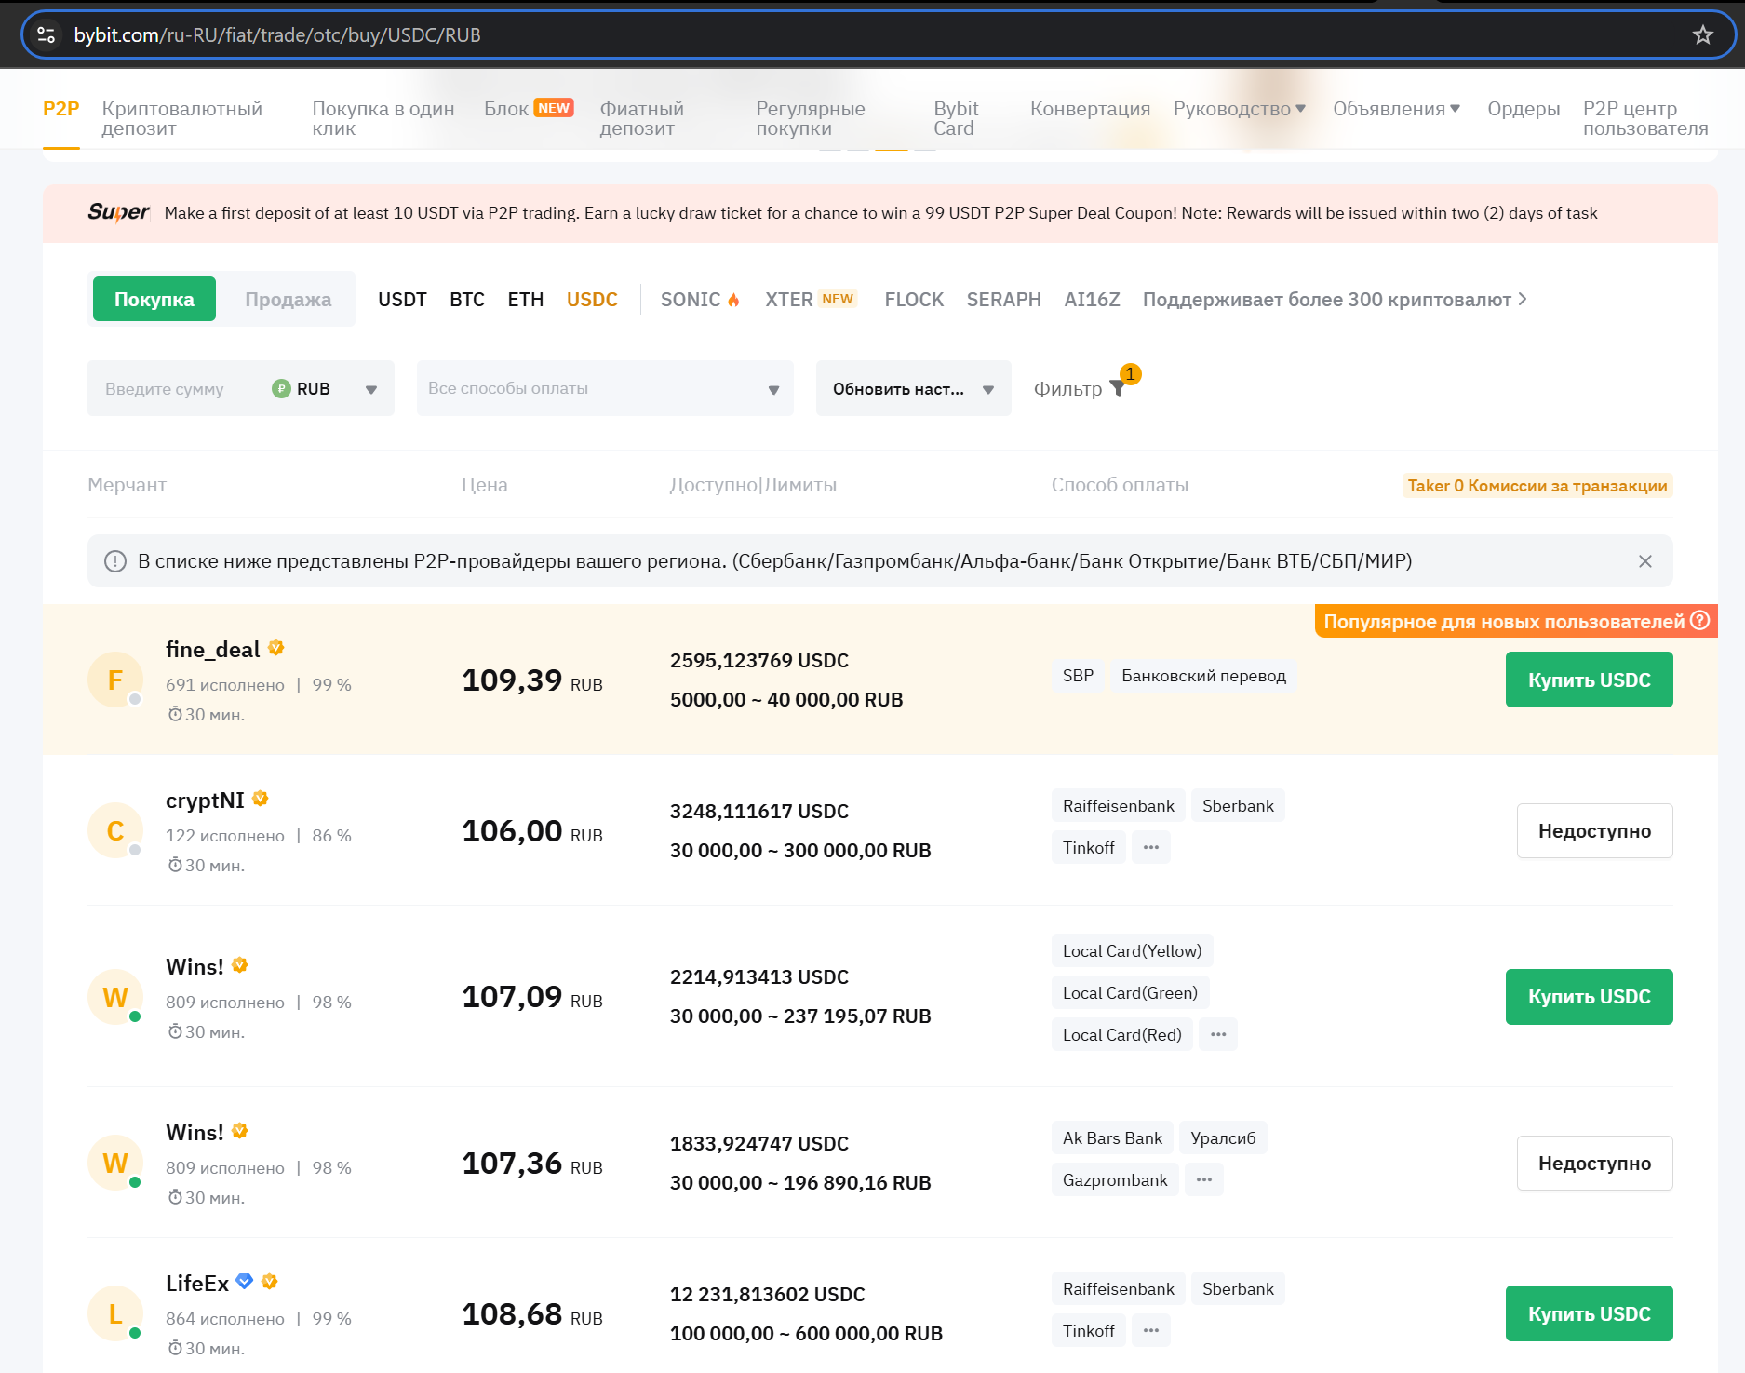
Task: Open the Блок NEW menu item
Action: pos(529,109)
